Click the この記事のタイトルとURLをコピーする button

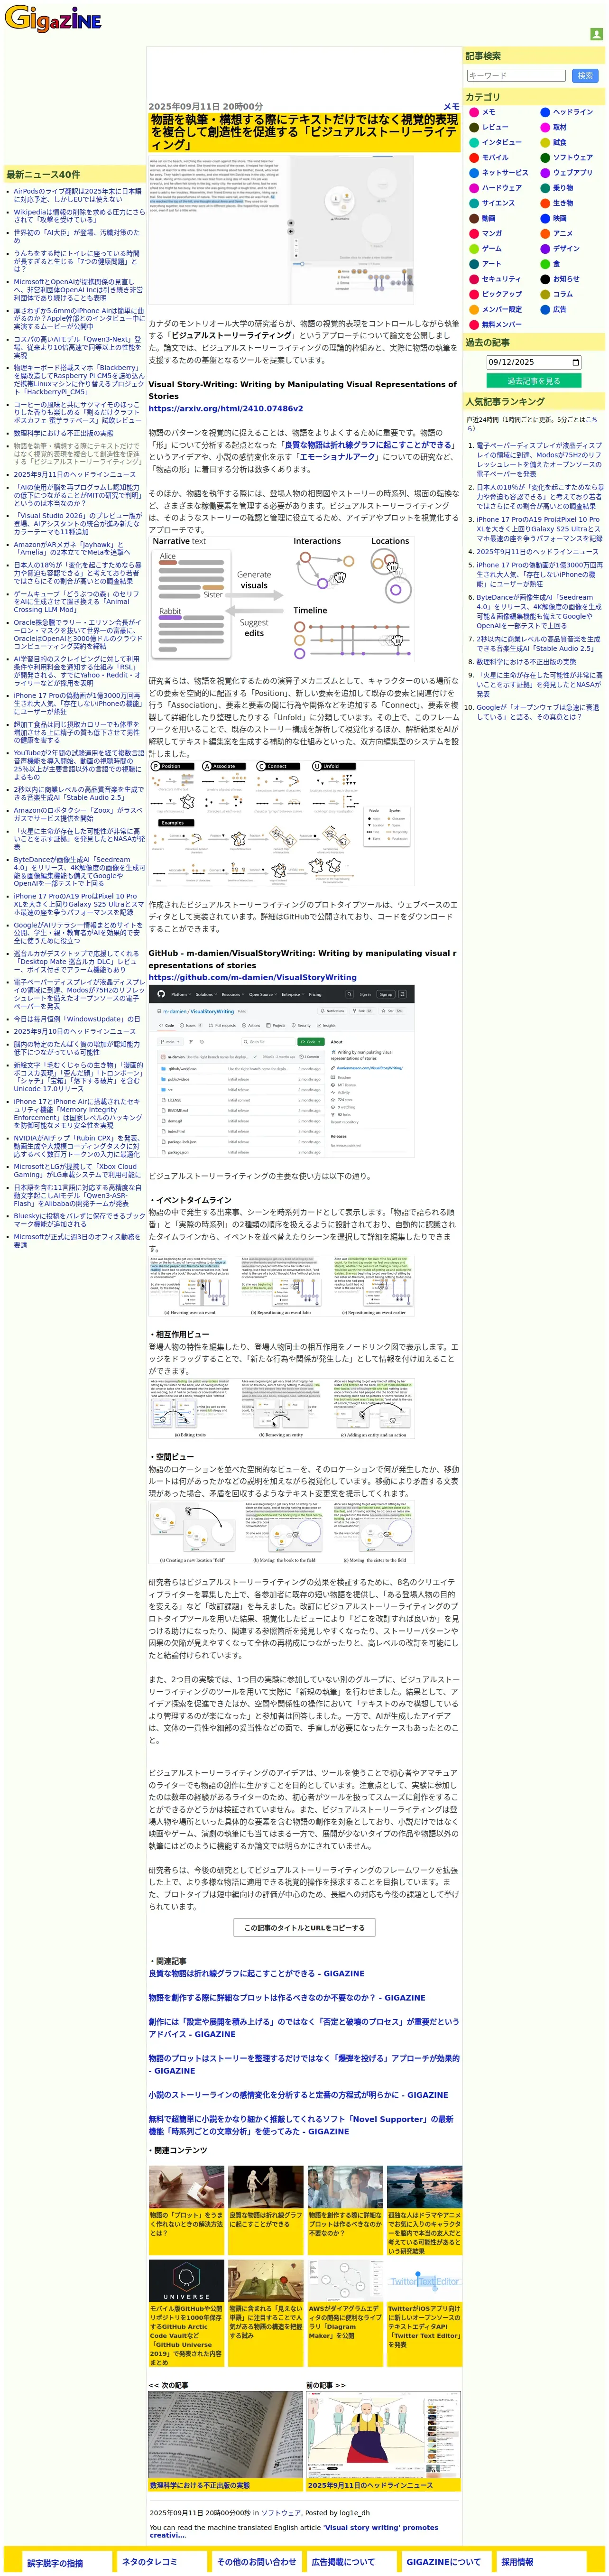[x=304, y=1927]
